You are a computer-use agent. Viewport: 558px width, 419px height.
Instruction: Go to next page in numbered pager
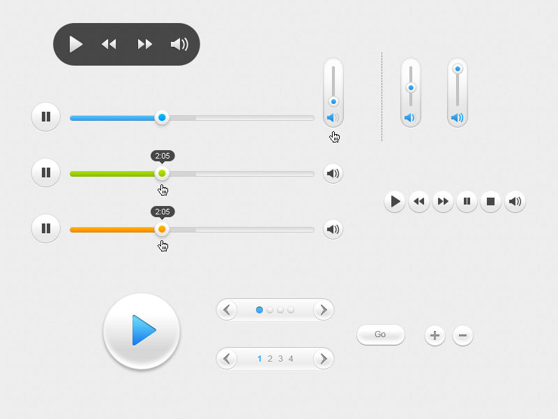pos(323,359)
